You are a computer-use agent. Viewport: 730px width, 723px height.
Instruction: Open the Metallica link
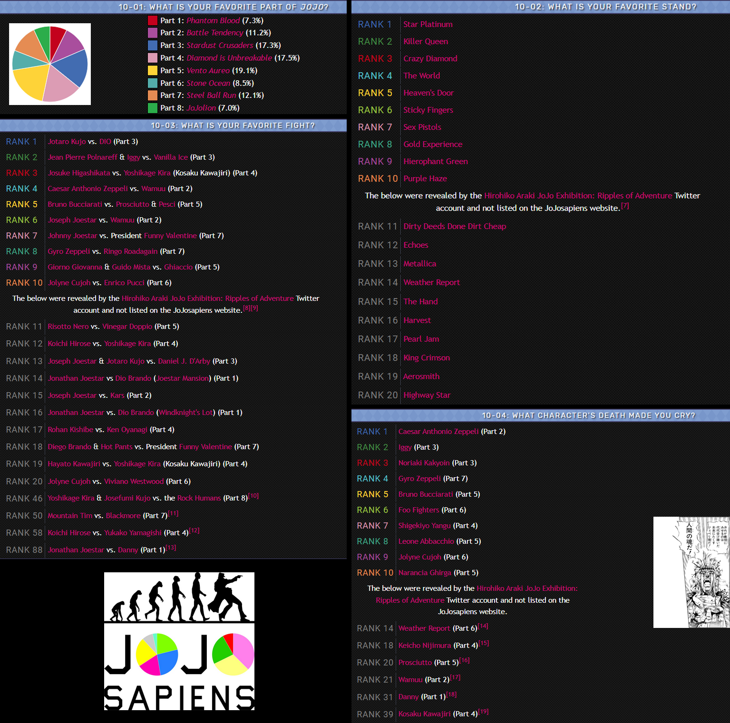click(419, 263)
